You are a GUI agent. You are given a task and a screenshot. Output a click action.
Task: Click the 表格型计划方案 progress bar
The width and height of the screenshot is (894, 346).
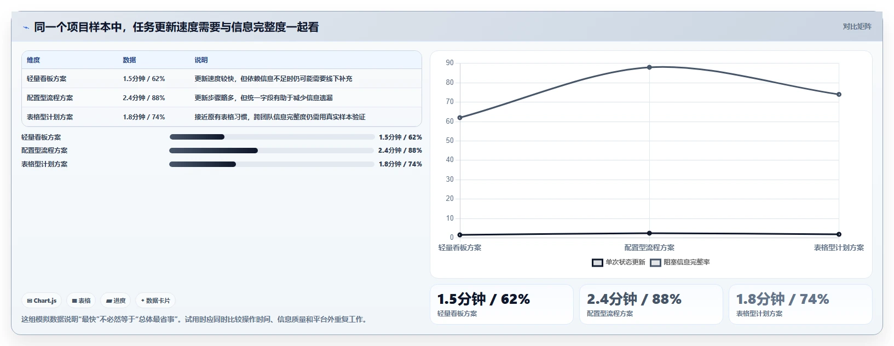click(x=272, y=164)
